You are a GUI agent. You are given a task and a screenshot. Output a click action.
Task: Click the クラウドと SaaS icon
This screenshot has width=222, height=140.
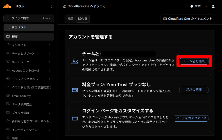pos(8,87)
